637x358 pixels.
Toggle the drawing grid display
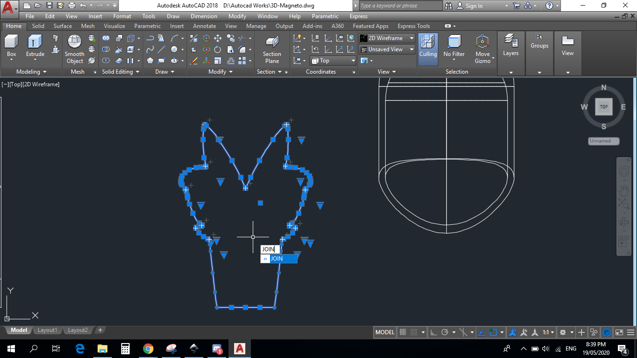tap(403, 332)
